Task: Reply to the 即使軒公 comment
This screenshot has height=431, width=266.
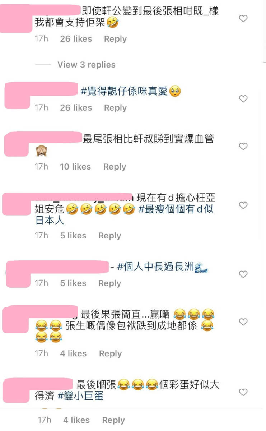Action: click(115, 39)
